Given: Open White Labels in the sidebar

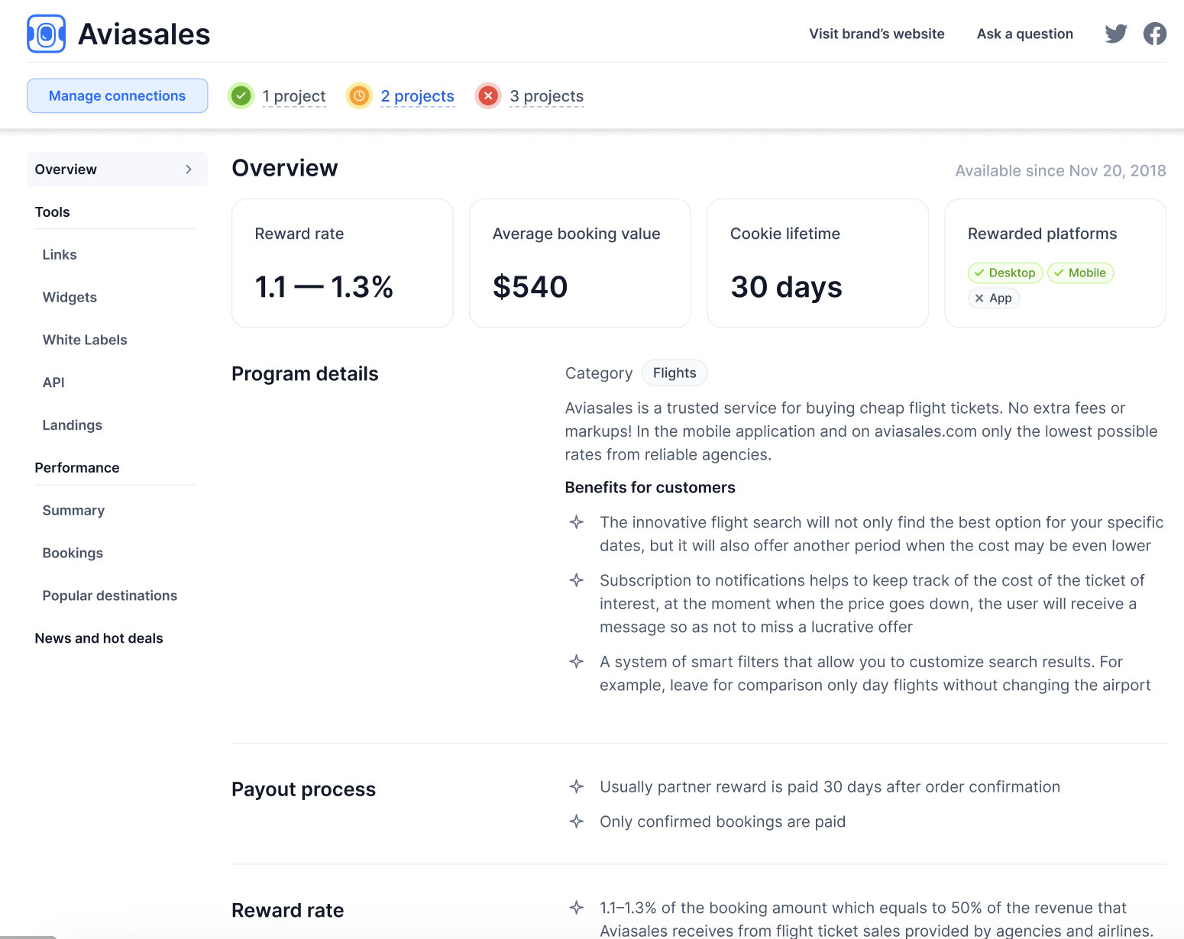Looking at the screenshot, I should point(85,340).
